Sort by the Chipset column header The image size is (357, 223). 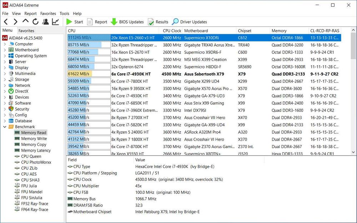click(x=253, y=31)
